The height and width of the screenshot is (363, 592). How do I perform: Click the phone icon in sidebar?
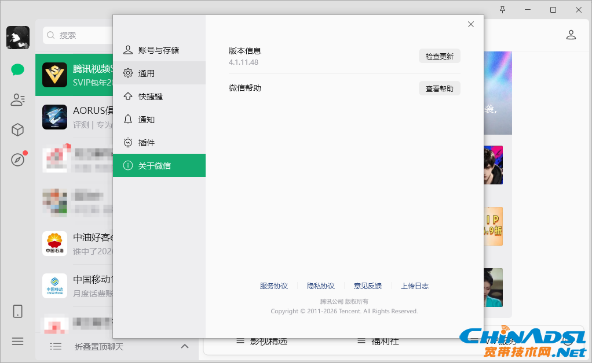tap(18, 312)
